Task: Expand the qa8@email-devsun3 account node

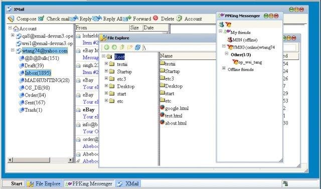Action: coord(13,35)
